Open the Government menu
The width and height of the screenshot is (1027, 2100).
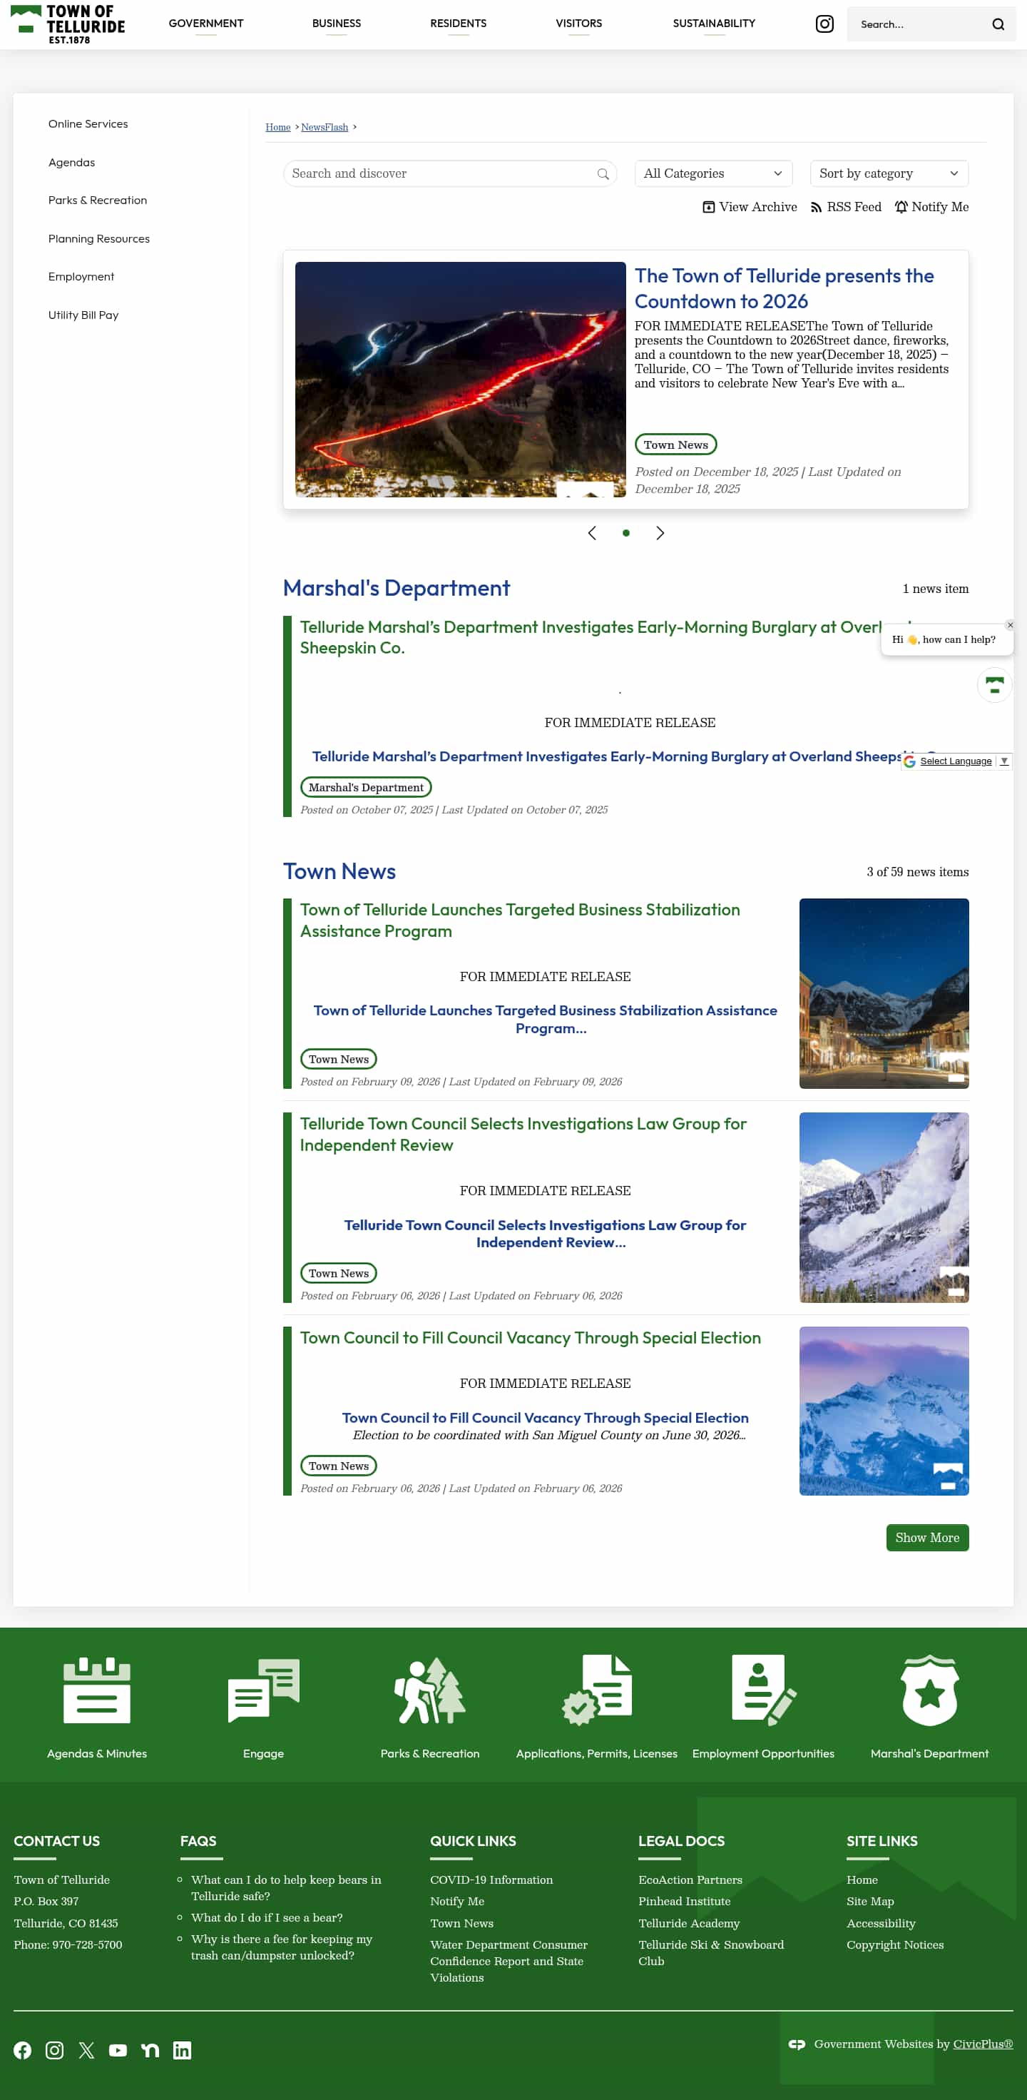point(206,24)
